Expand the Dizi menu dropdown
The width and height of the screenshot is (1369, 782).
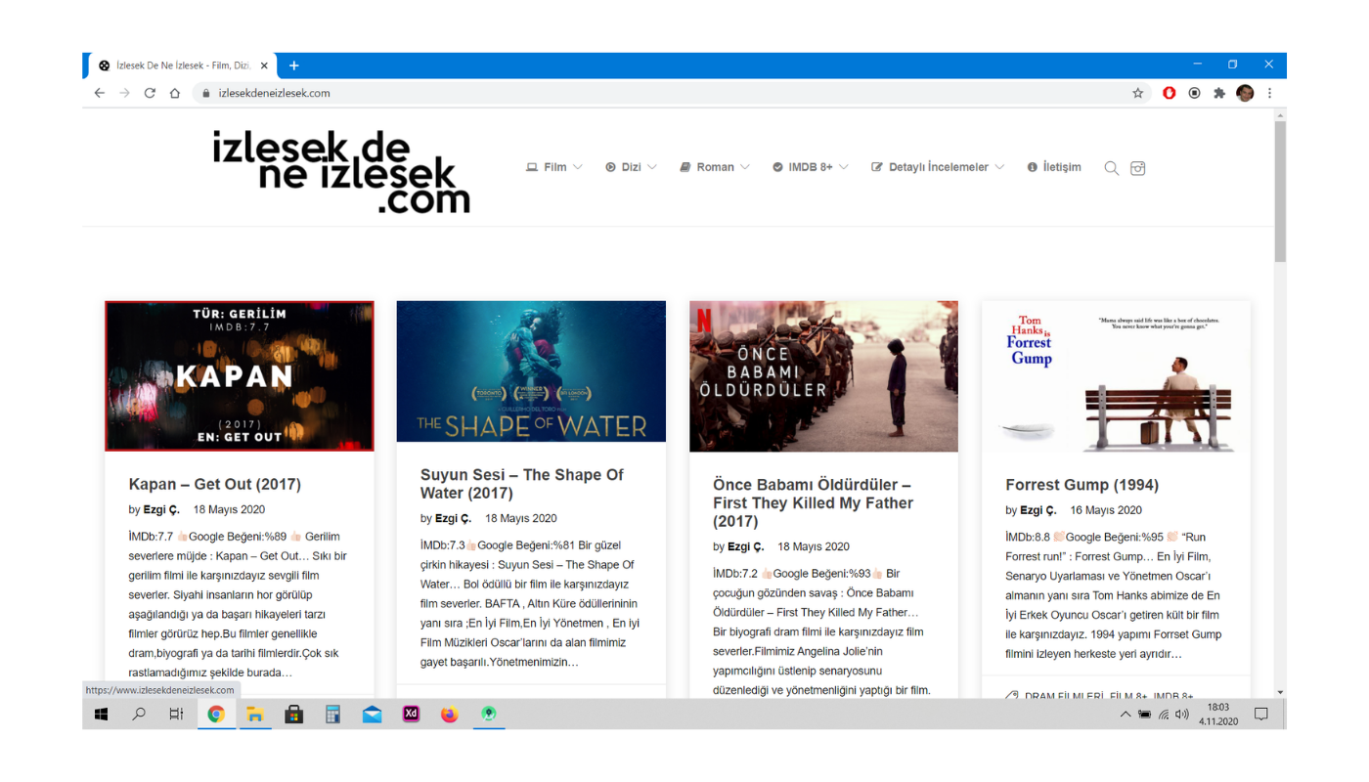coord(631,167)
